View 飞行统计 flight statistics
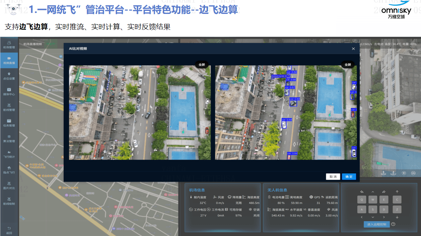 pos(9,154)
